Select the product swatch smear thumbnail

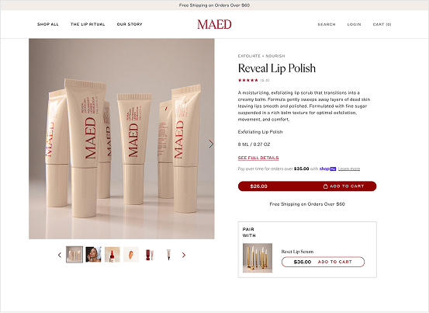click(x=131, y=255)
